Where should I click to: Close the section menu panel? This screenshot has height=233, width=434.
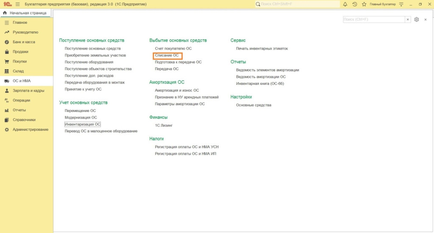(425, 20)
